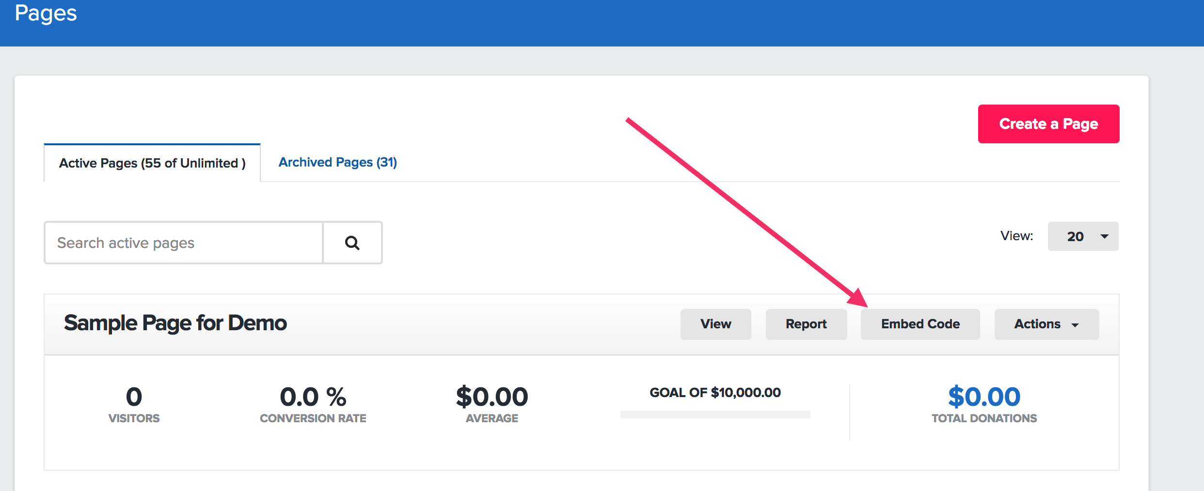
Task: Focus the Search active pages field
Action: [x=184, y=243]
